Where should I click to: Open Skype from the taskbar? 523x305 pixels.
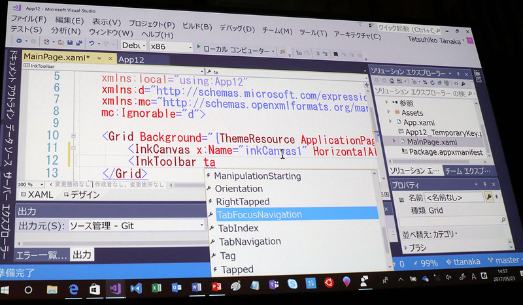[292, 283]
